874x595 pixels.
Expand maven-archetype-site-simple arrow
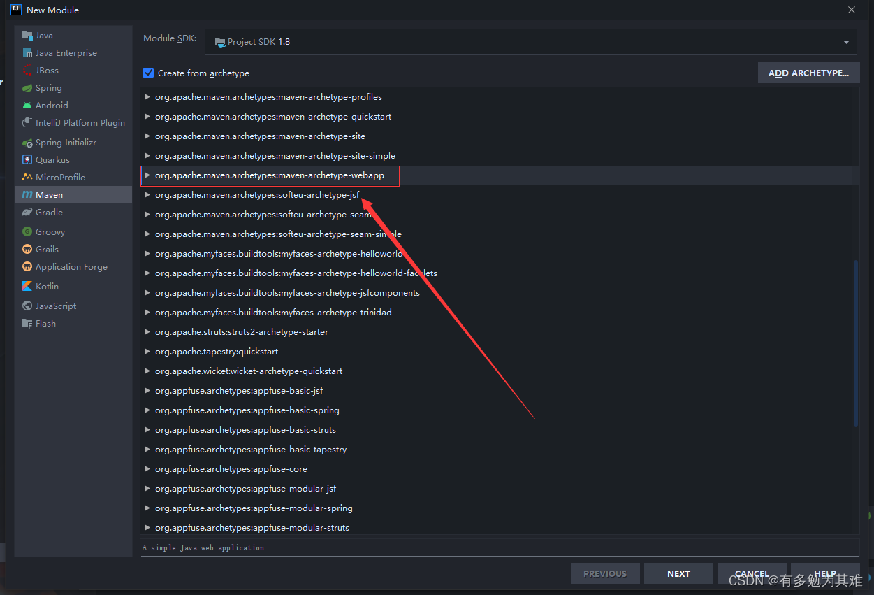pos(147,156)
